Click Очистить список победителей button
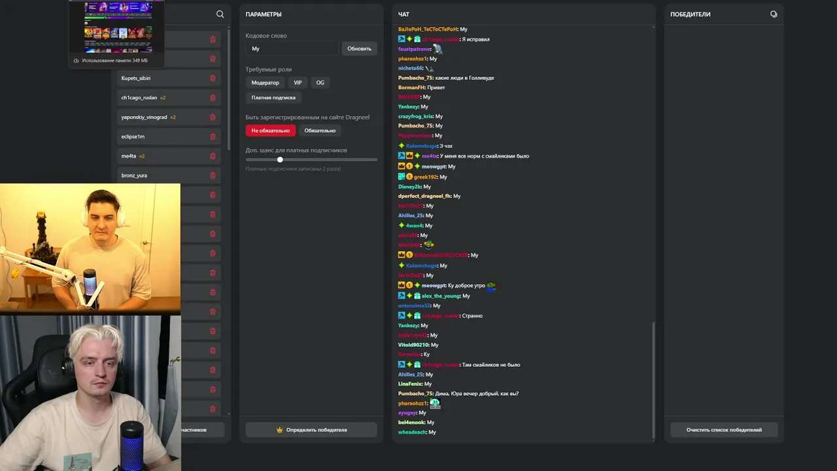The image size is (837, 471). tap(724, 430)
